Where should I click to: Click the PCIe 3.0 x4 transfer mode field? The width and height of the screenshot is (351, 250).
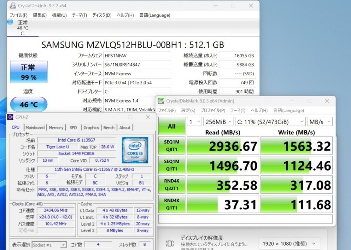137,83
